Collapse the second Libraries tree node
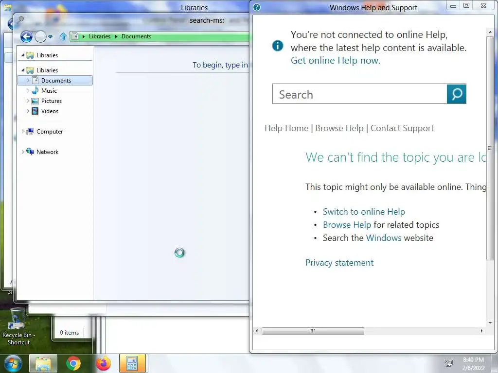The image size is (498, 373). tap(23, 70)
